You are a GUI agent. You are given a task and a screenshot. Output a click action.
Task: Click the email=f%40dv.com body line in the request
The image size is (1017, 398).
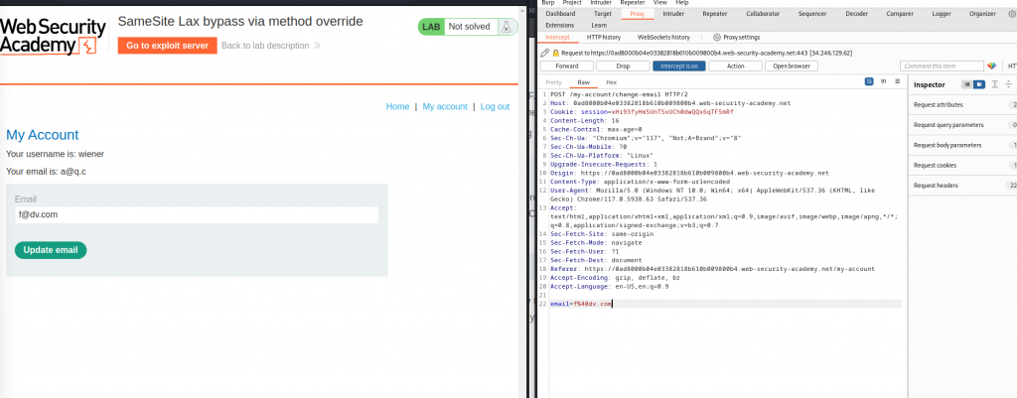coord(581,304)
